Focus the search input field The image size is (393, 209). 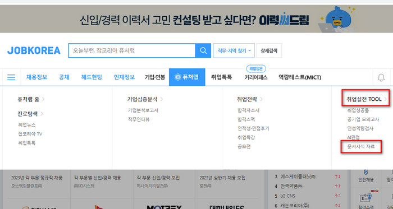[132, 50]
